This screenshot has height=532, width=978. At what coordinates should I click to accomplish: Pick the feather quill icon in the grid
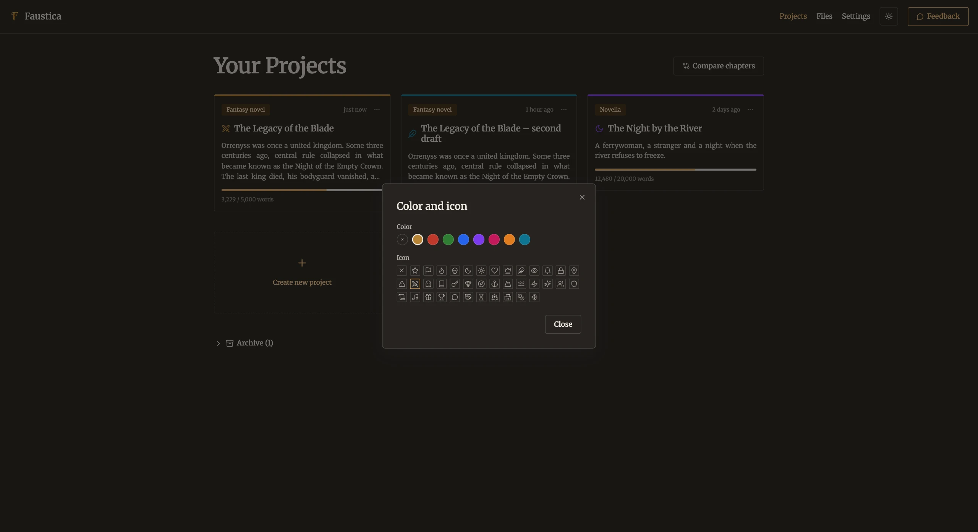tap(521, 271)
